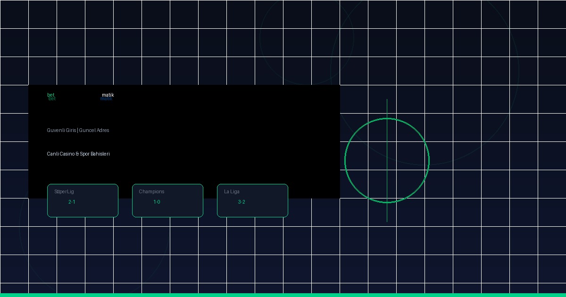The image size is (566, 297).
Task: Click the green "bet" logo text
Action: click(51, 95)
